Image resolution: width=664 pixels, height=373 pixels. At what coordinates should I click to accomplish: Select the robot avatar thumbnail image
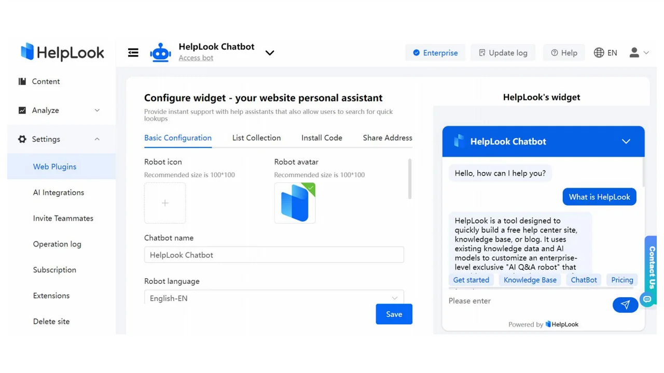click(x=295, y=203)
